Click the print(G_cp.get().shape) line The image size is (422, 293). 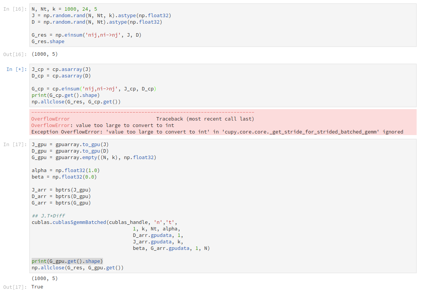click(x=69, y=95)
